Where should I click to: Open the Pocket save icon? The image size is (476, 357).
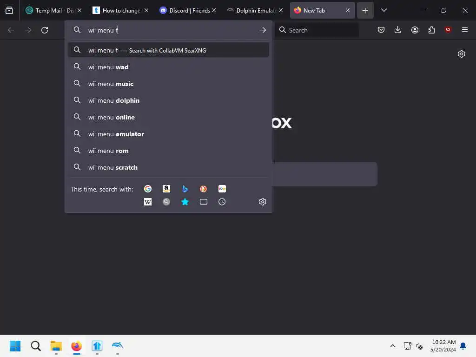381,30
